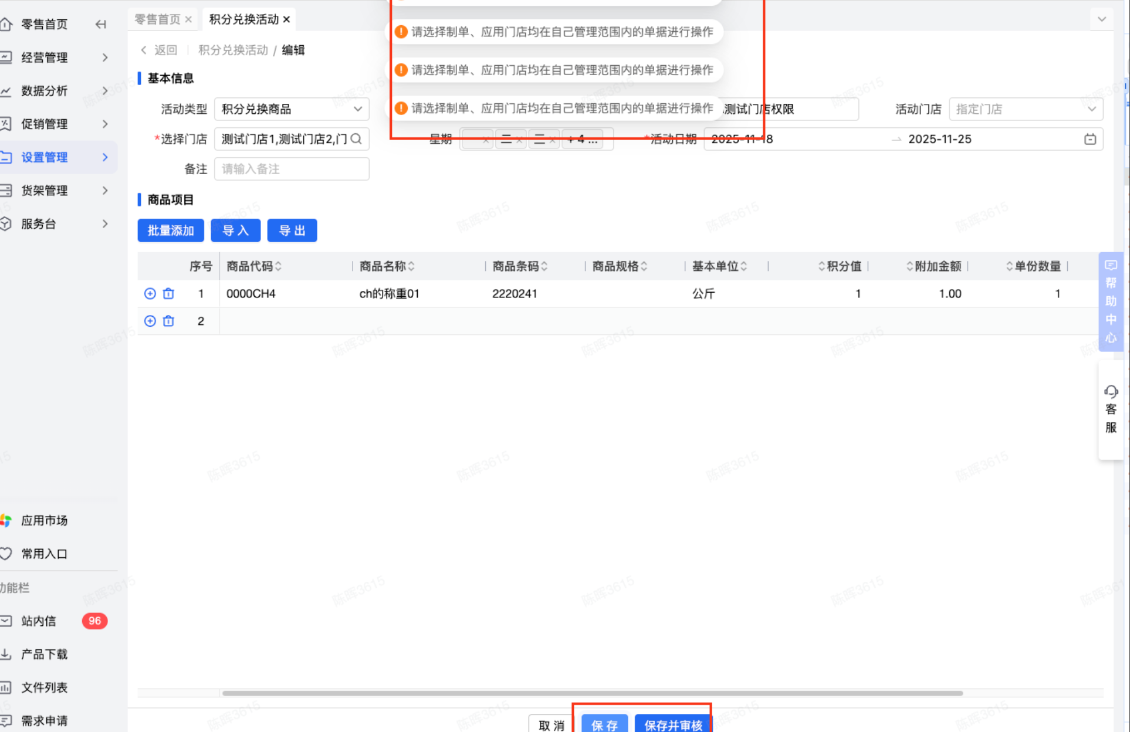This screenshot has width=1130, height=732.
Task: Open the 活动类型 dropdown
Action: click(x=292, y=109)
